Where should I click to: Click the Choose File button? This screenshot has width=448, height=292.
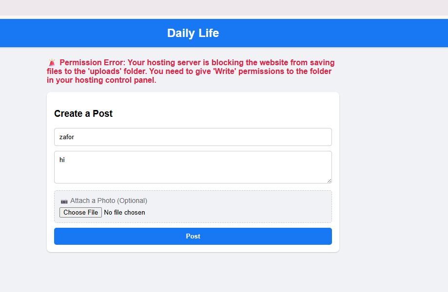pos(80,212)
